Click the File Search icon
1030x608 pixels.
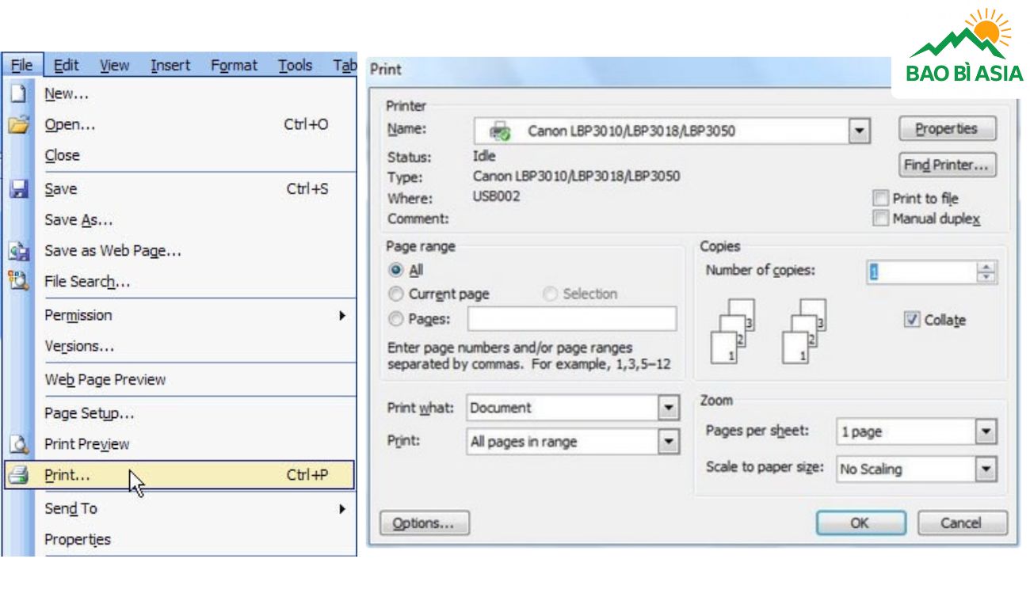18,281
